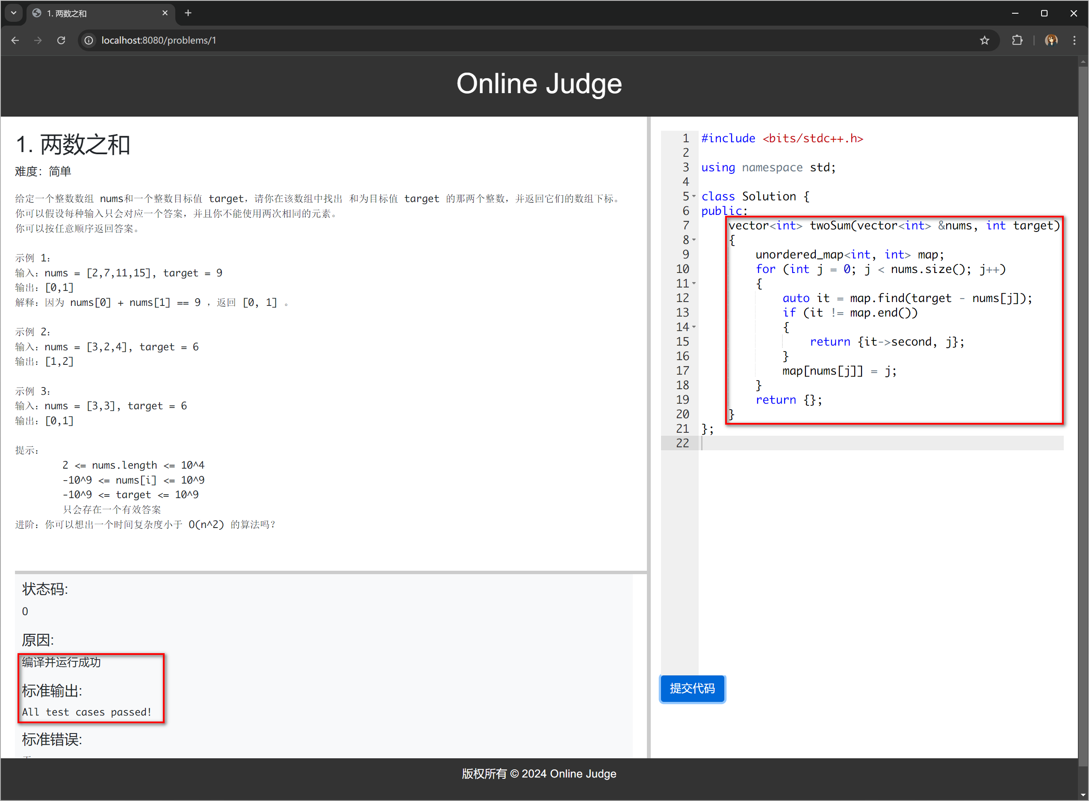Image resolution: width=1089 pixels, height=801 pixels.
Task: Click the Online Judge header title
Action: coord(539,84)
